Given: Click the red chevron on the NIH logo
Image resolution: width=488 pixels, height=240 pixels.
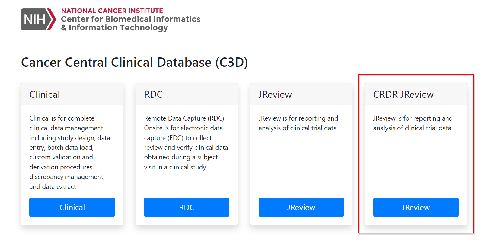Looking at the screenshot, I should [x=52, y=20].
